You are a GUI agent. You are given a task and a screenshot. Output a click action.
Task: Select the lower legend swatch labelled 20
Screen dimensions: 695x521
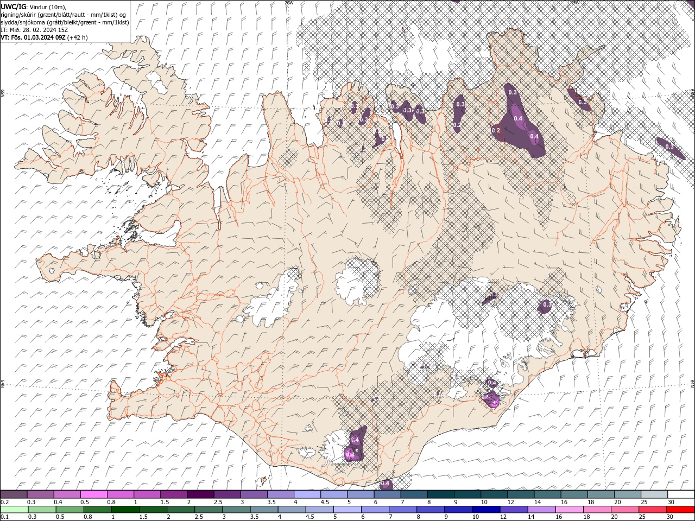click(624, 510)
